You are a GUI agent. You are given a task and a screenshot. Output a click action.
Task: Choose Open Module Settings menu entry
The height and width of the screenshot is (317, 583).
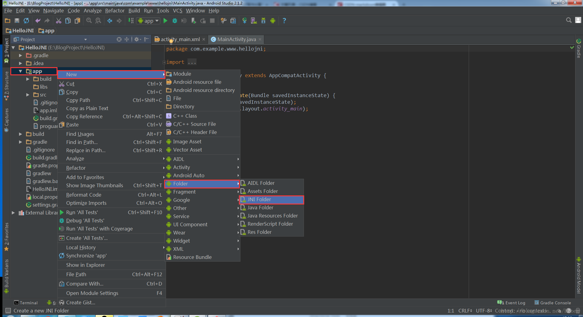tap(111, 293)
